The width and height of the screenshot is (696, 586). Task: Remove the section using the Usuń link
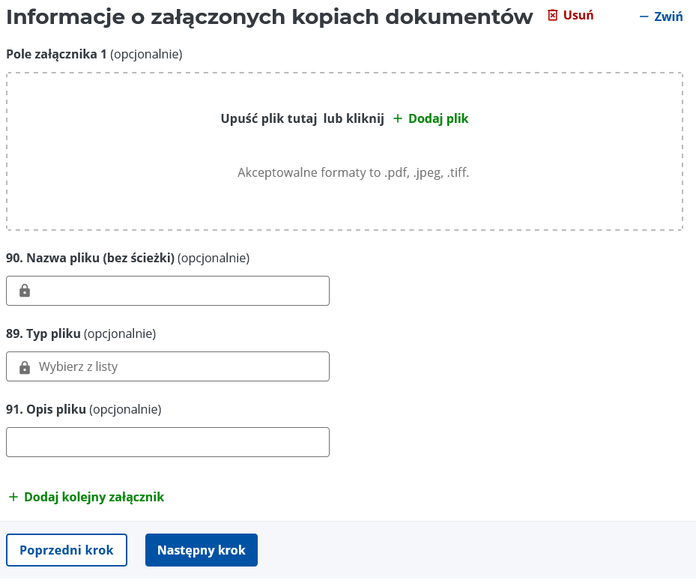click(571, 16)
